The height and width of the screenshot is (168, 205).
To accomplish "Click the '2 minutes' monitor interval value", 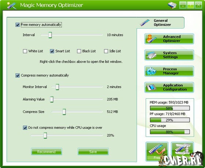I will tap(114, 87).
